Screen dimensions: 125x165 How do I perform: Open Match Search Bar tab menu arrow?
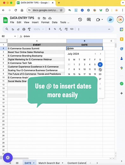point(62,163)
